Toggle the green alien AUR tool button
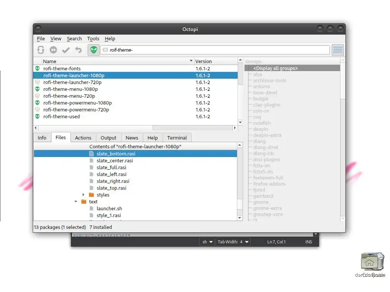 click(94, 50)
